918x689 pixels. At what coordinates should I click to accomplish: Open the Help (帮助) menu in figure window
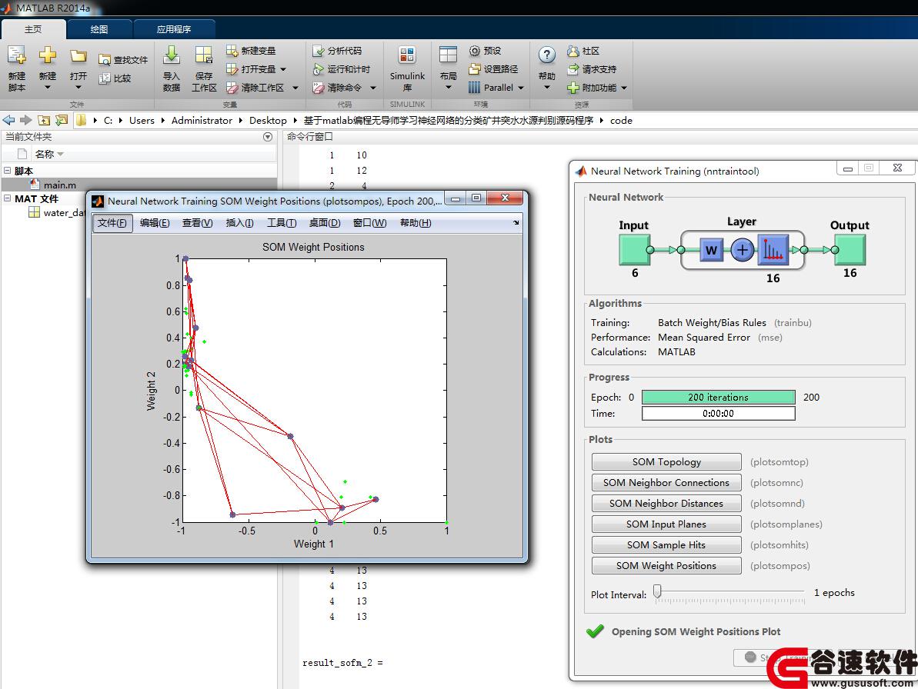416,223
